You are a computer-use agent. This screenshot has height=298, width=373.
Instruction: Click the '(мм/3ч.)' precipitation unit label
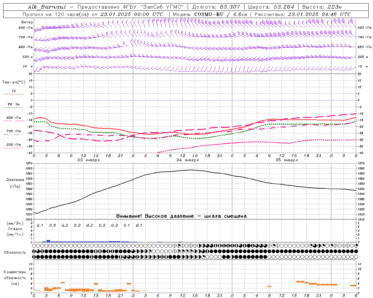(x=15, y=223)
